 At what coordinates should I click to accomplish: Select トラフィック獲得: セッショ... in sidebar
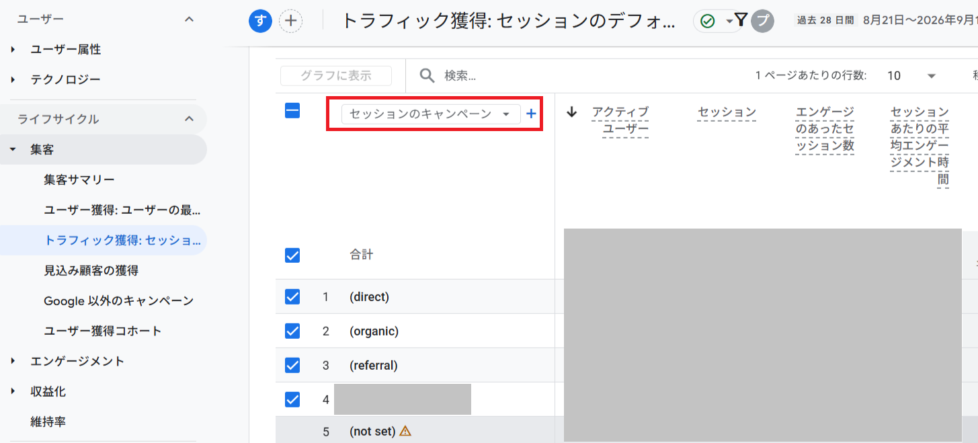click(122, 240)
